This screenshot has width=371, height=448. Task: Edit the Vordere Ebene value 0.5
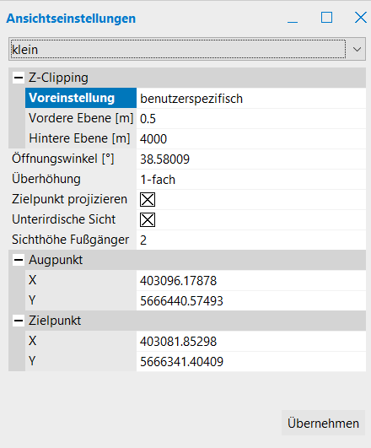click(x=251, y=119)
